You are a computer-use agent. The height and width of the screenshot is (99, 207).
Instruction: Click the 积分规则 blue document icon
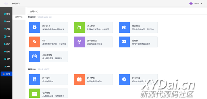tap(34, 79)
